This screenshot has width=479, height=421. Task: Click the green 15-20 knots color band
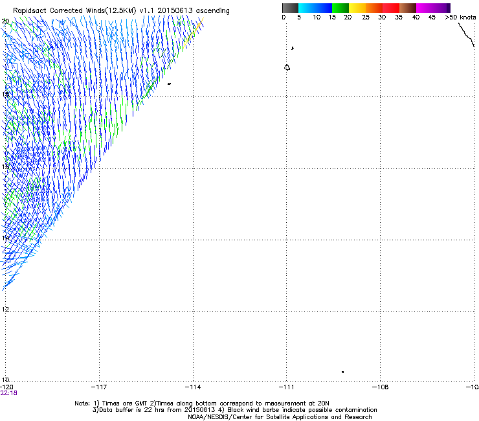coord(340,8)
